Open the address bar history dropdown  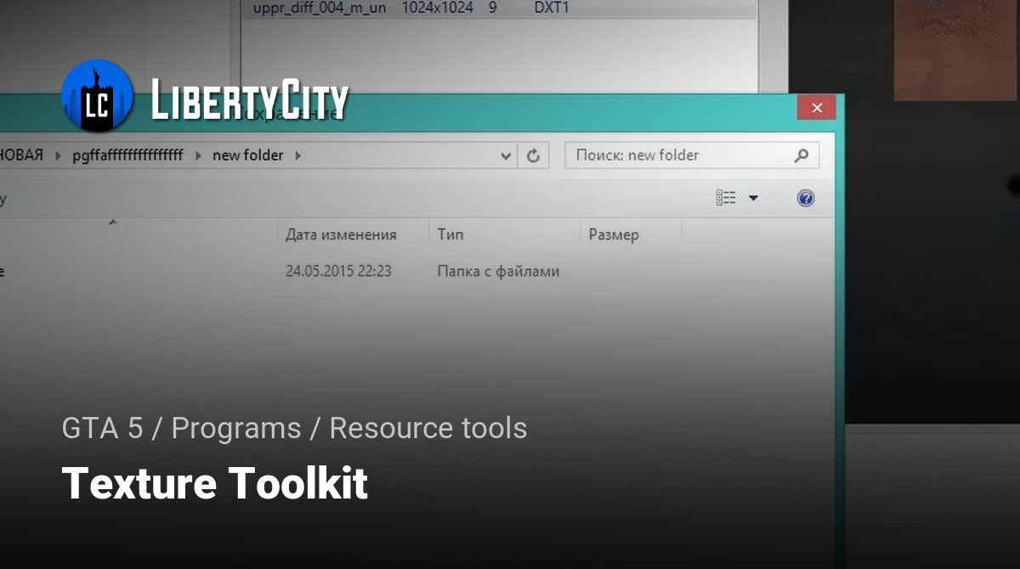tap(506, 156)
